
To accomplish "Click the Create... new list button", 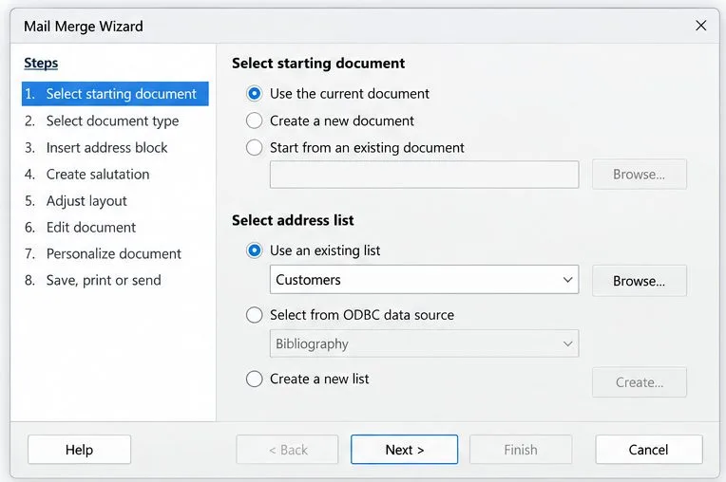I will [640, 382].
